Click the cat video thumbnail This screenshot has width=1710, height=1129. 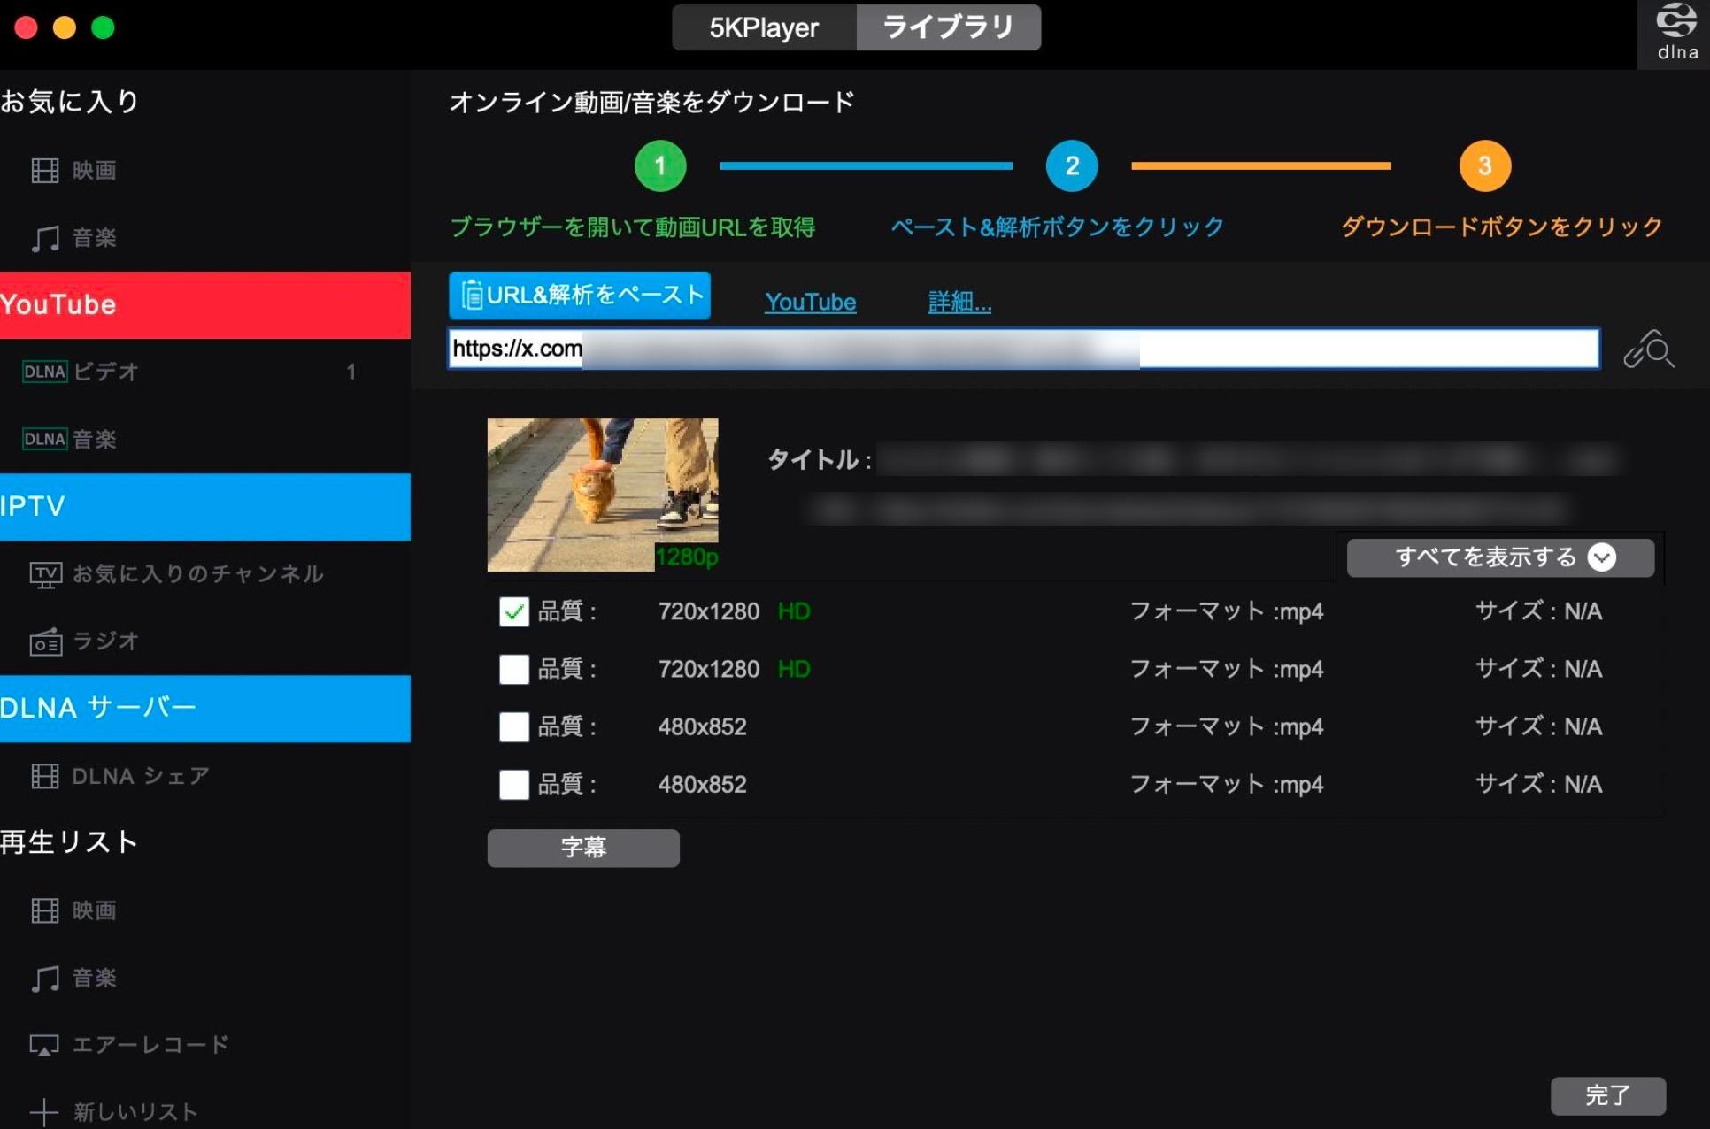point(603,494)
